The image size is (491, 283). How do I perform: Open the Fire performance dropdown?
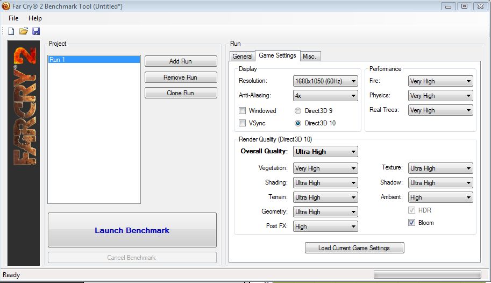coord(440,81)
